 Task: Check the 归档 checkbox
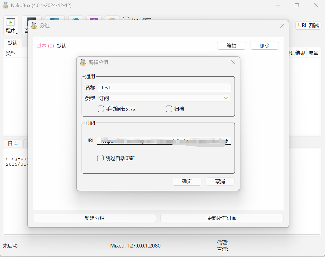pos(169,109)
